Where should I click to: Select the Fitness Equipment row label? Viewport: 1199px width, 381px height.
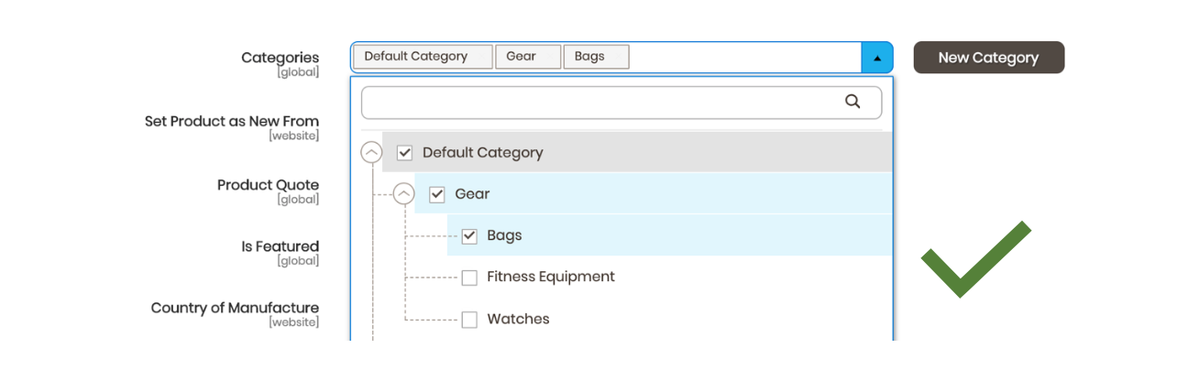pyautogui.click(x=551, y=277)
